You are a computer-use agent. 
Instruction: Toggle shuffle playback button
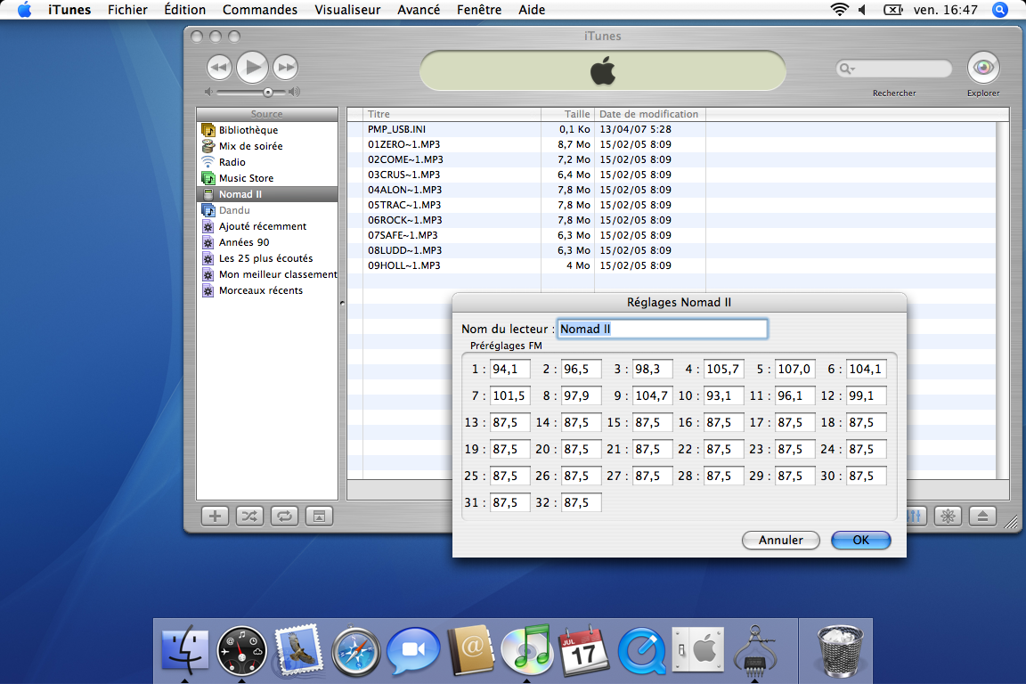249,517
